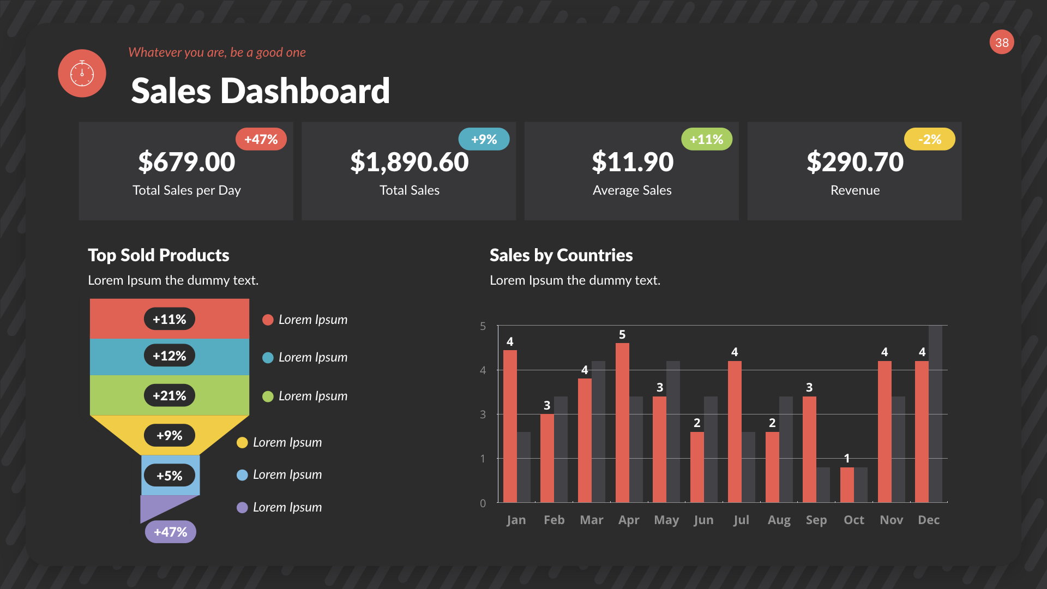Image resolution: width=1047 pixels, height=589 pixels.
Task: Collapse the +47% funnel label
Action: [x=170, y=531]
